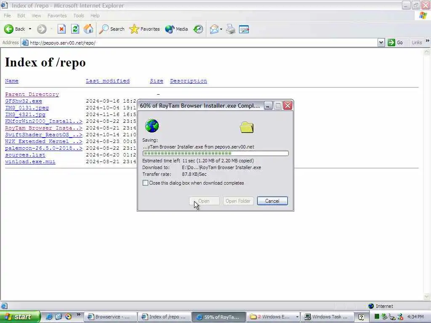431x323 pixels.
Task: Cancel the RoyTam installer download
Action: (272, 201)
